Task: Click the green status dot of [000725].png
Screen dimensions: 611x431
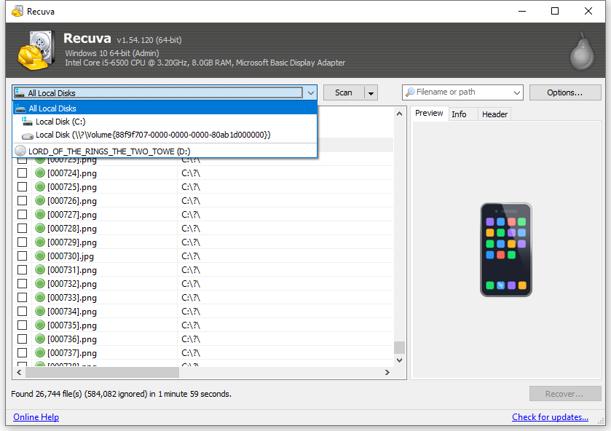Action: (x=40, y=187)
